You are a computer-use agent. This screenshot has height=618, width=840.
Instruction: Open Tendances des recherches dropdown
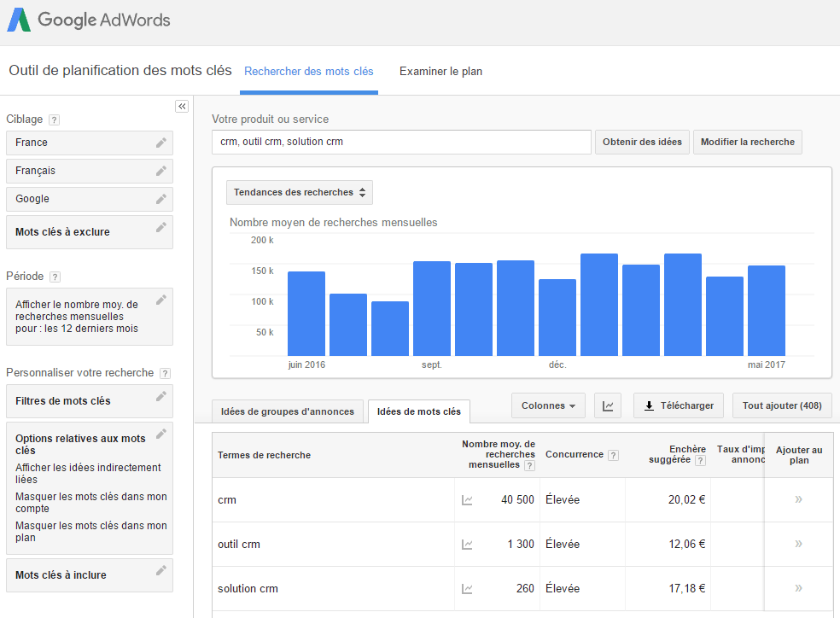pyautogui.click(x=300, y=192)
